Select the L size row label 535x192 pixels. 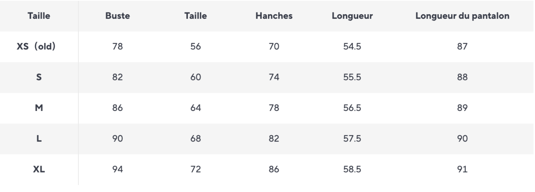(39, 139)
